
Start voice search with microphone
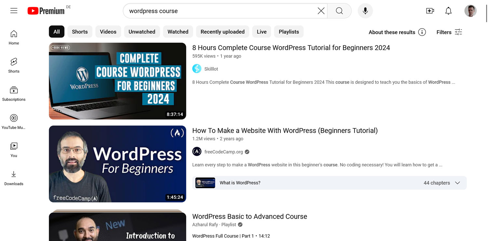pos(365,11)
